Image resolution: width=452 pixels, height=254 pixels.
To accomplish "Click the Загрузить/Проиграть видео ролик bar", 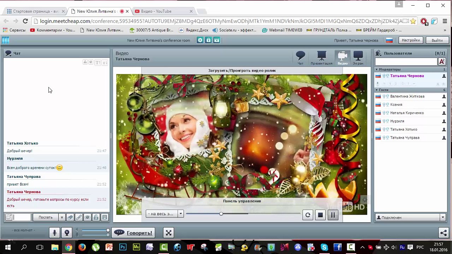I will pyautogui.click(x=242, y=71).
